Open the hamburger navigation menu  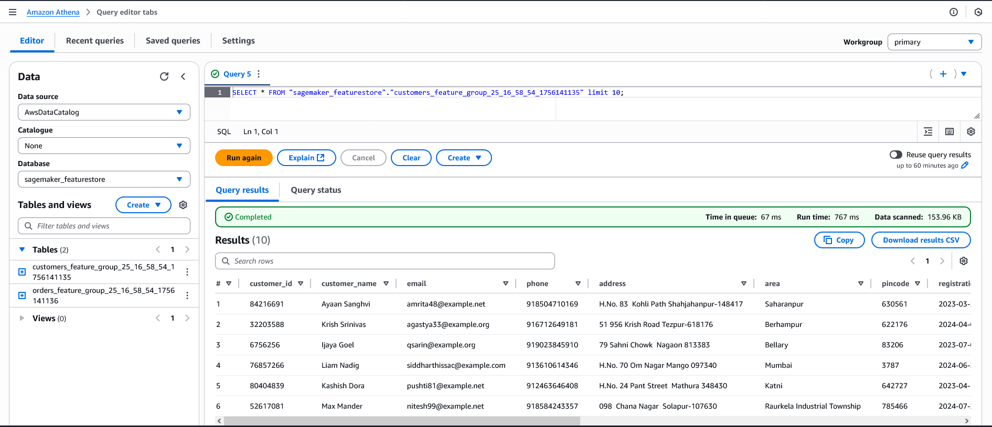[x=13, y=12]
